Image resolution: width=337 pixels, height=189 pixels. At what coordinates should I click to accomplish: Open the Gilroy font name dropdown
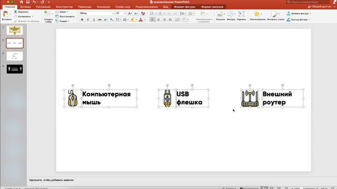pos(113,13)
